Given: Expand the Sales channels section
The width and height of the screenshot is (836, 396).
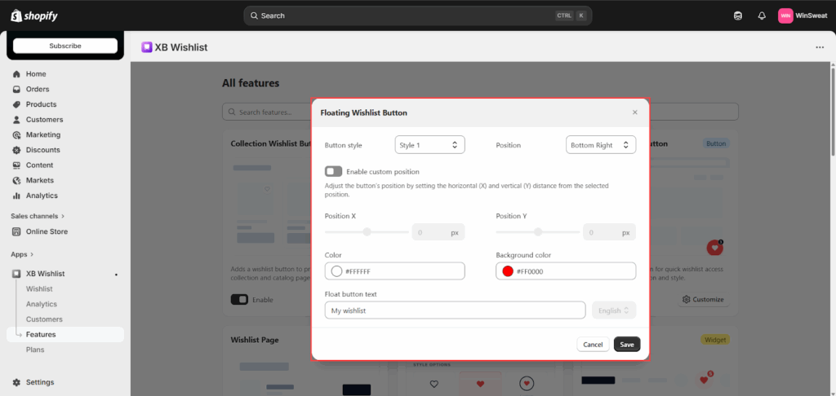Looking at the screenshot, I should [38, 216].
